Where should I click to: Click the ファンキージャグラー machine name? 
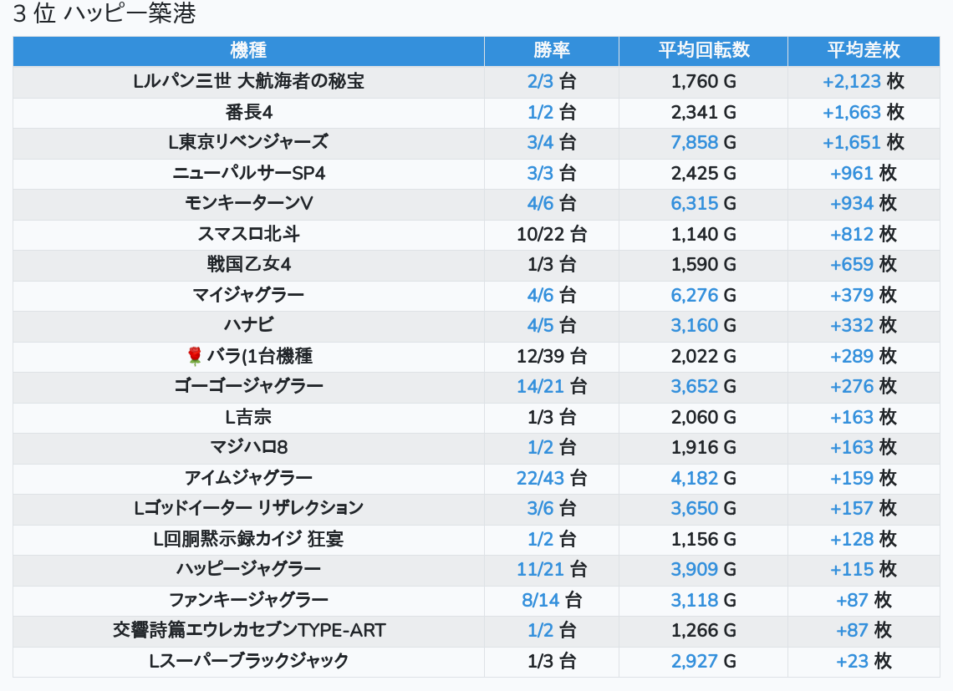tap(248, 601)
